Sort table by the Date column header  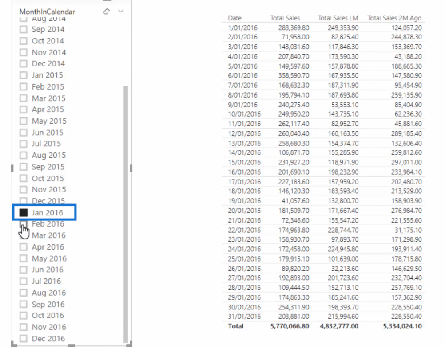(x=234, y=18)
